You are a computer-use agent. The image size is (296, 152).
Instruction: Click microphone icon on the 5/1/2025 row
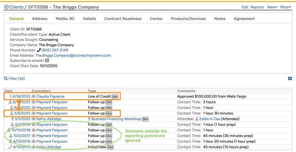pyautogui.click(x=13, y=119)
